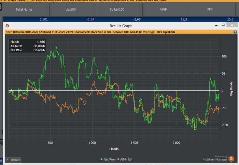This screenshot has height=165, width=239.
Task: Click the Hand 1 806 tooltip value
Action: 41,42
